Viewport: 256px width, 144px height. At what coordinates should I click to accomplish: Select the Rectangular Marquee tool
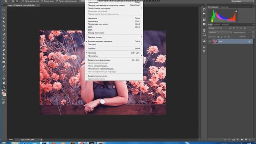point(4,14)
